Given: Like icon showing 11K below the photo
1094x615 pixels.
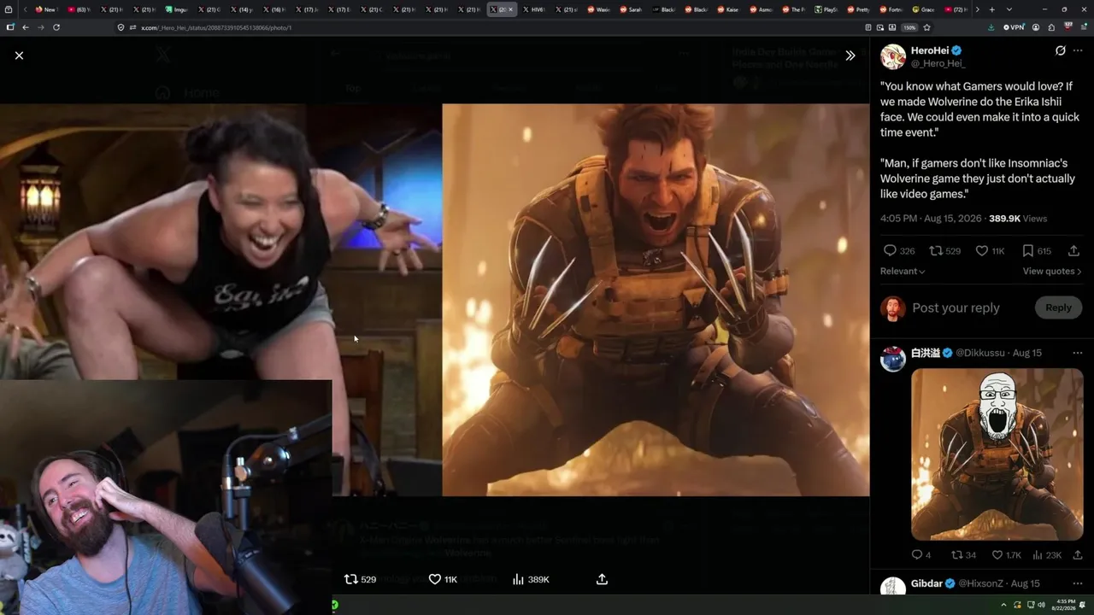Looking at the screenshot, I should pos(434,579).
